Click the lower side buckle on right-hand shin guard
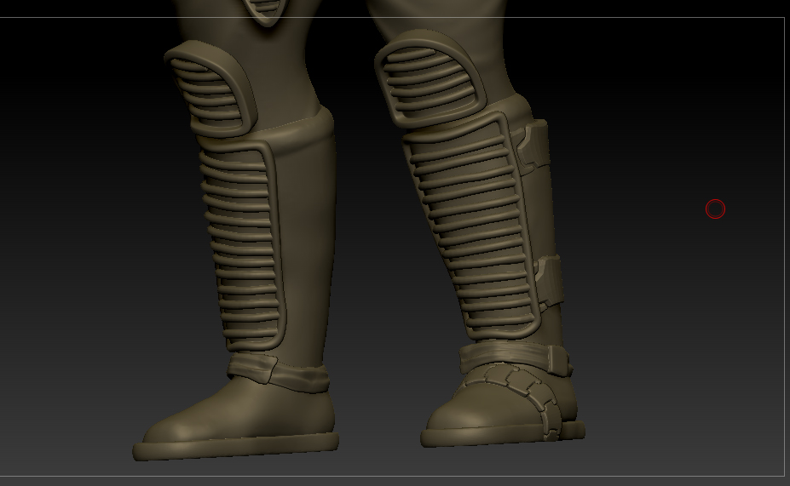Image resolution: width=790 pixels, height=486 pixels. [x=549, y=279]
